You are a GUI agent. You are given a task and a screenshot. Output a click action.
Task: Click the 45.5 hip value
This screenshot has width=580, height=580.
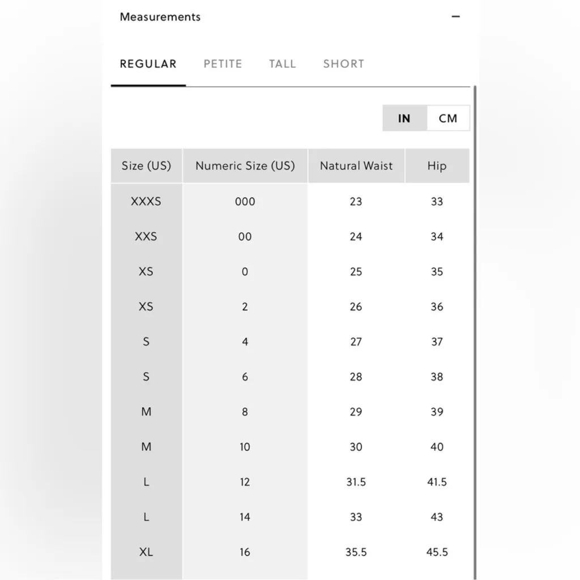(437, 552)
